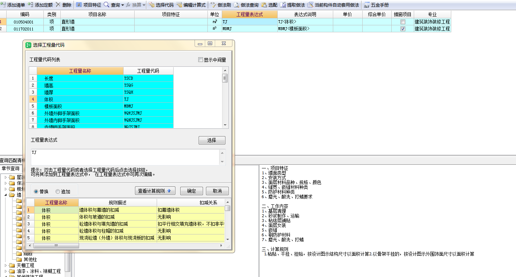Click 提取做法 in the toolbar
516x277 pixels.
[x=292, y=5]
